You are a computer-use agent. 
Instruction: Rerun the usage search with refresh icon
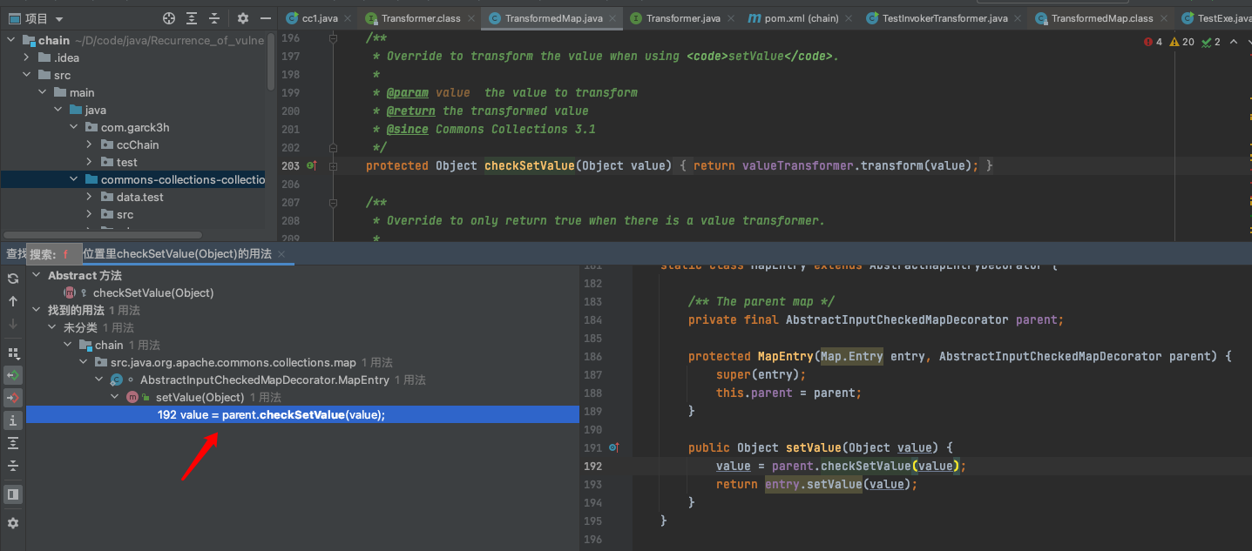(x=13, y=279)
